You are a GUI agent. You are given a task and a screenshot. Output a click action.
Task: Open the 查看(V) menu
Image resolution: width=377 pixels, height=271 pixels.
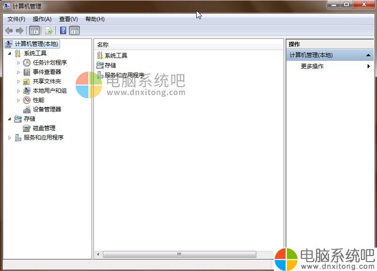69,19
